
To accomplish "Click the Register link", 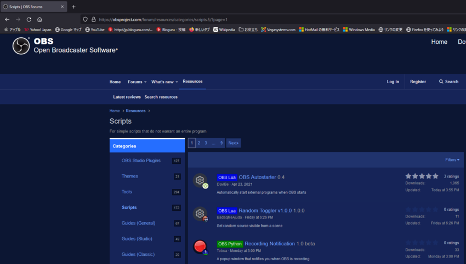I will (x=418, y=82).
